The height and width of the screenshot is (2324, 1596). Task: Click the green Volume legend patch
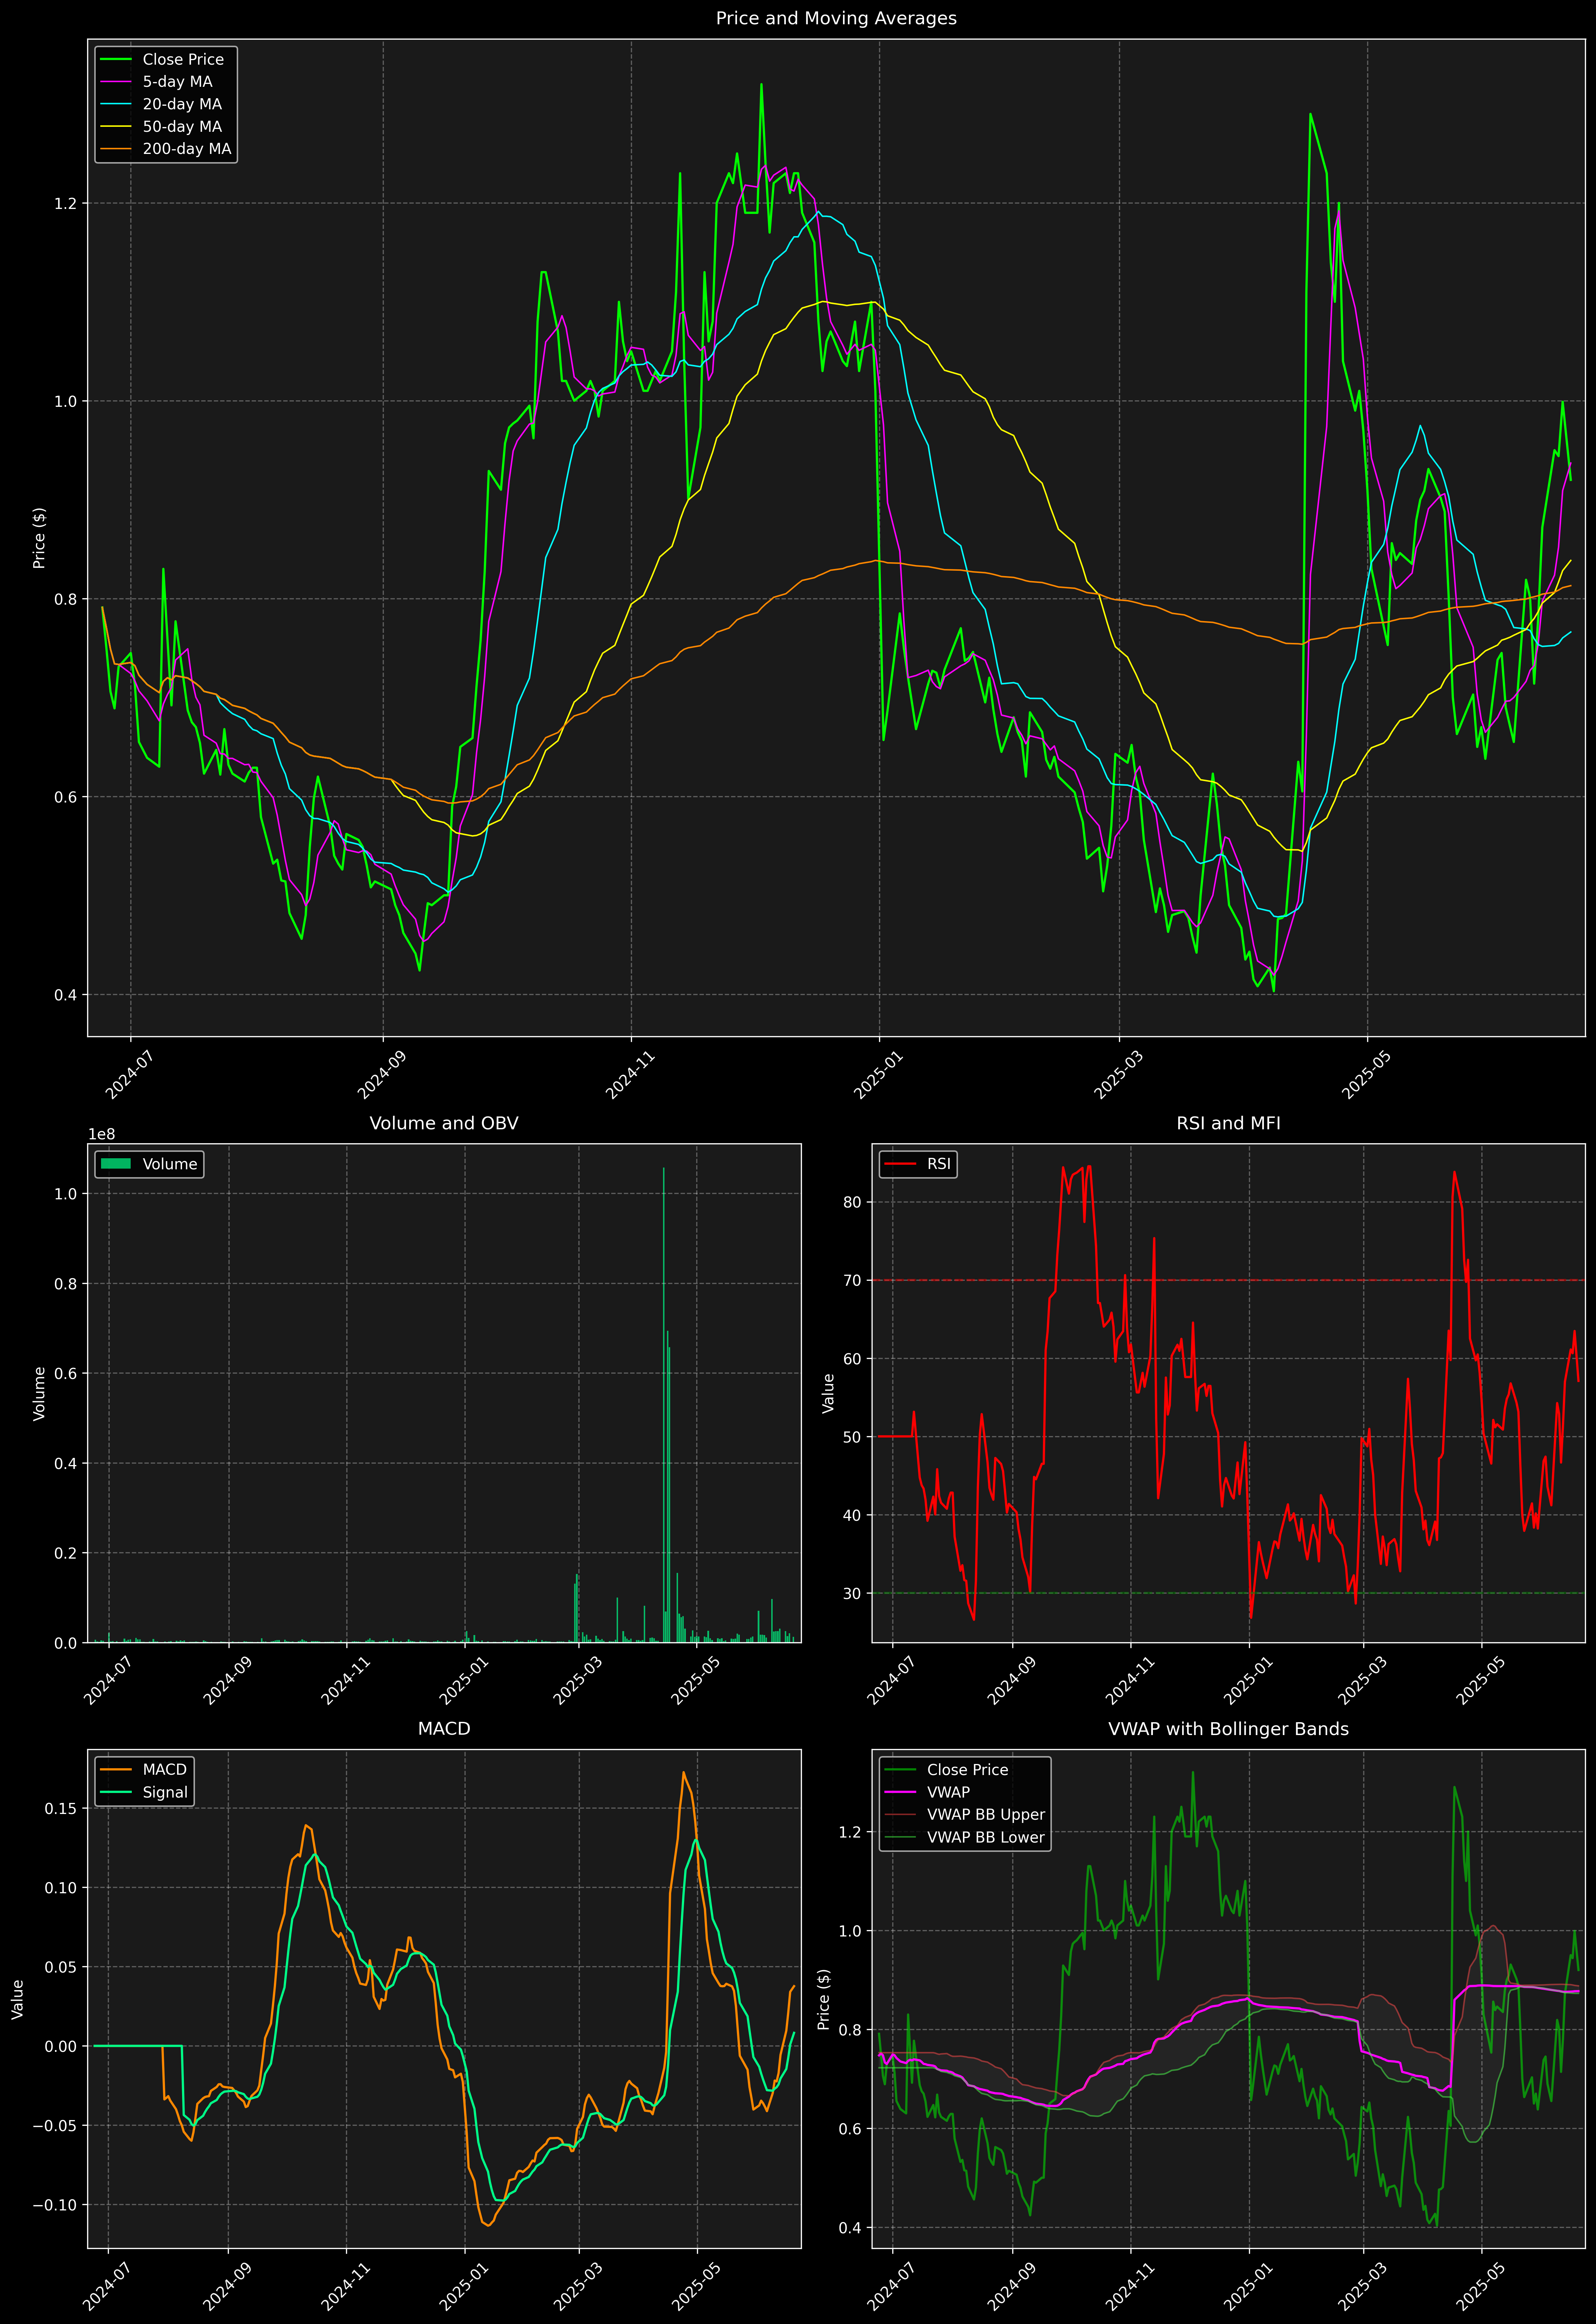[116, 1164]
